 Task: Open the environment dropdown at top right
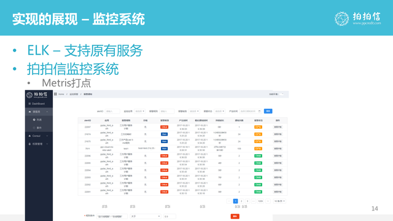click(x=282, y=94)
